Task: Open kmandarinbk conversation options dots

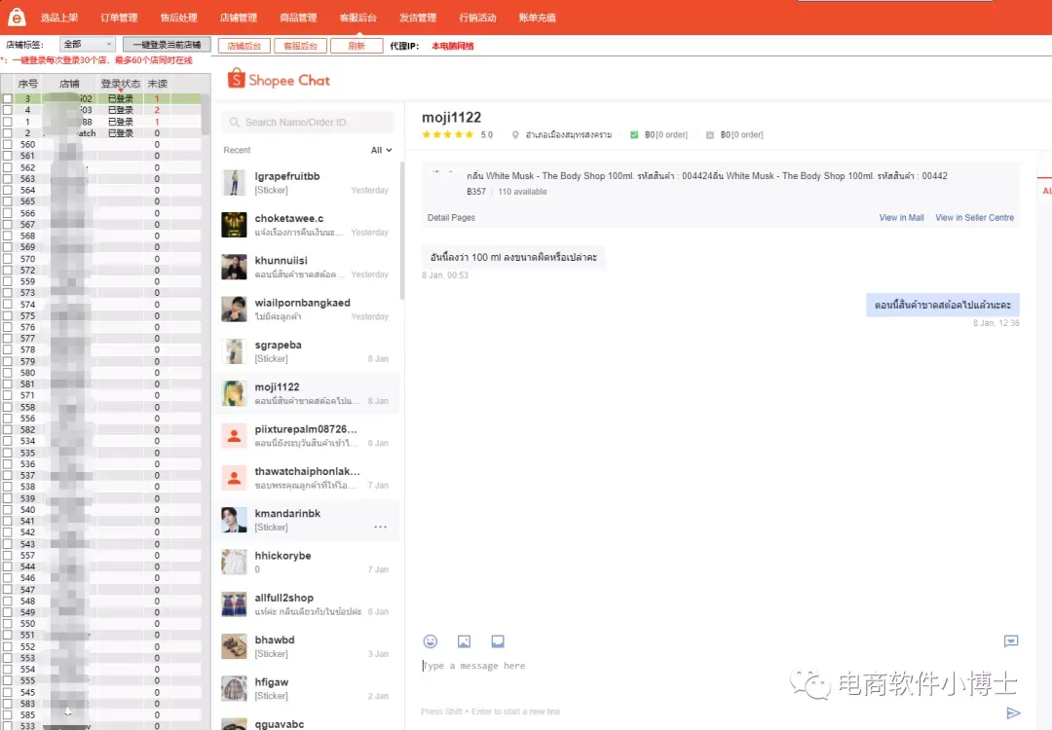Action: click(x=381, y=527)
